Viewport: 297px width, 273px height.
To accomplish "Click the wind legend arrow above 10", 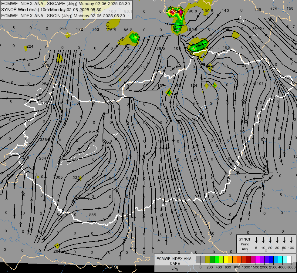I will 263,240.
